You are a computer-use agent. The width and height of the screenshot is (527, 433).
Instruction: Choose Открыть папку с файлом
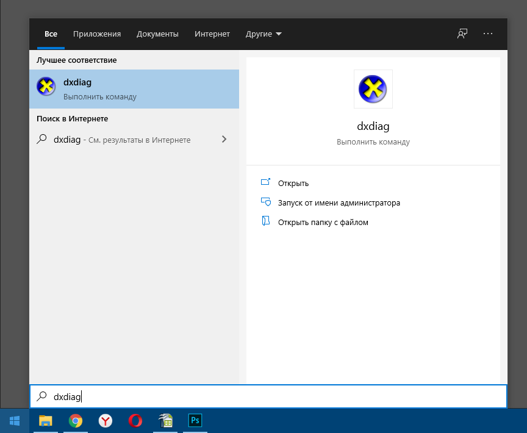[323, 222]
